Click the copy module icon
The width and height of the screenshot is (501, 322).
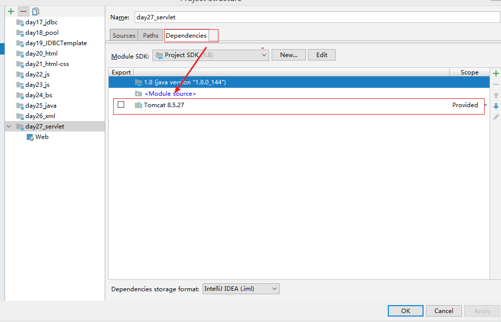36,11
